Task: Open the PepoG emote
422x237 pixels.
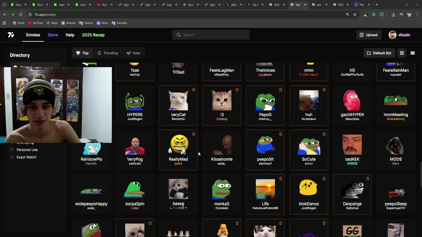Action: pos(265,105)
